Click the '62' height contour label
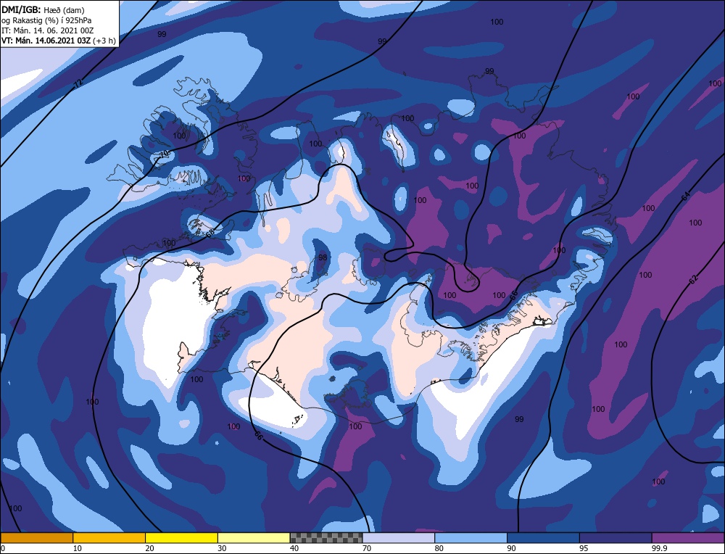This screenshot has height=554, width=725. [693, 280]
